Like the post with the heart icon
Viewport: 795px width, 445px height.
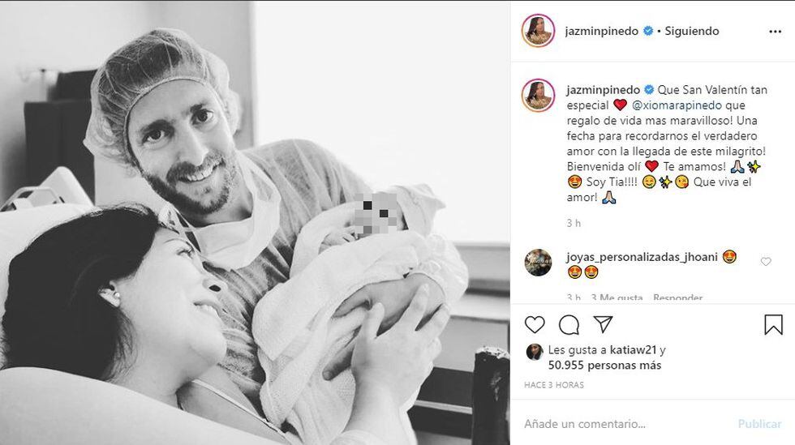click(535, 324)
